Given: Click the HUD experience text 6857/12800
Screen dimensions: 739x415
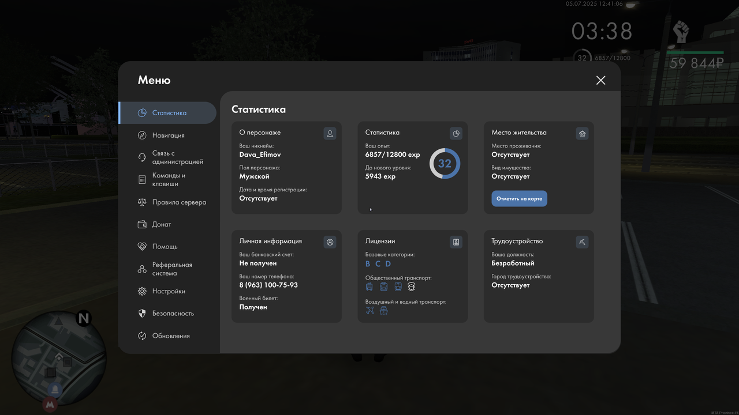Looking at the screenshot, I should pos(613,58).
